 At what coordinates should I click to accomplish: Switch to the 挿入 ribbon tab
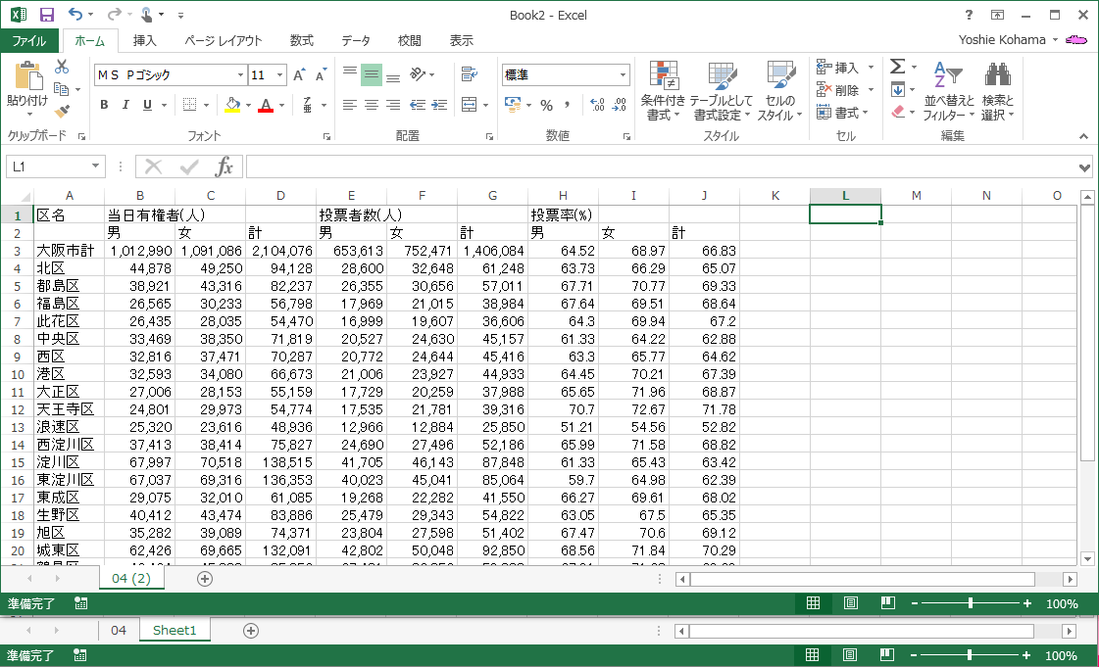coord(144,40)
